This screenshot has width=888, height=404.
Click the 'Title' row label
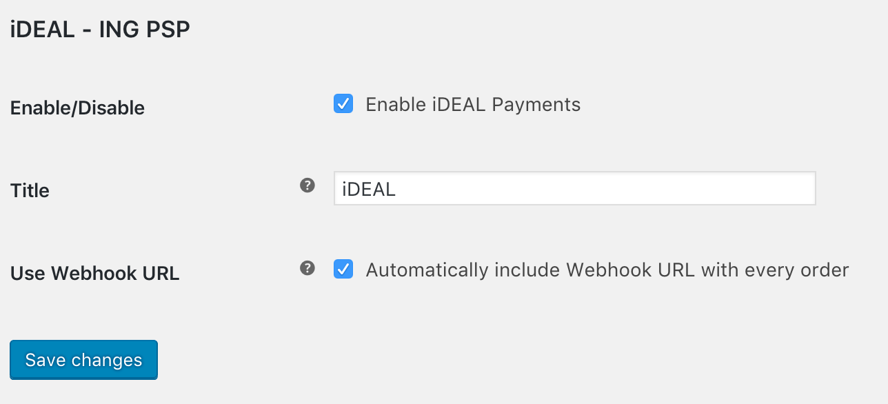30,191
